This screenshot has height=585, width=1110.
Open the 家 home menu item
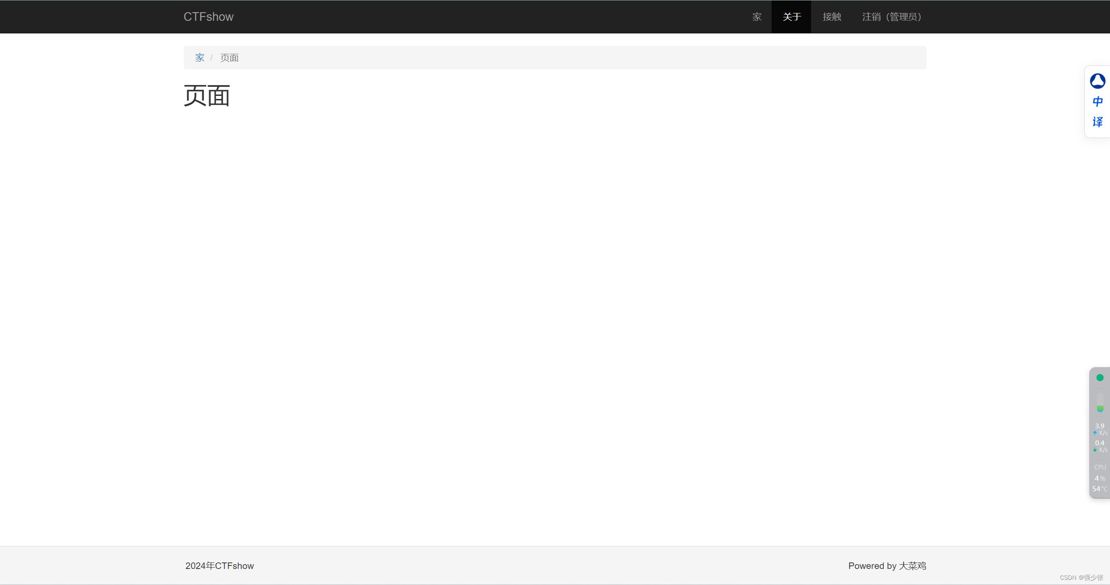758,16
